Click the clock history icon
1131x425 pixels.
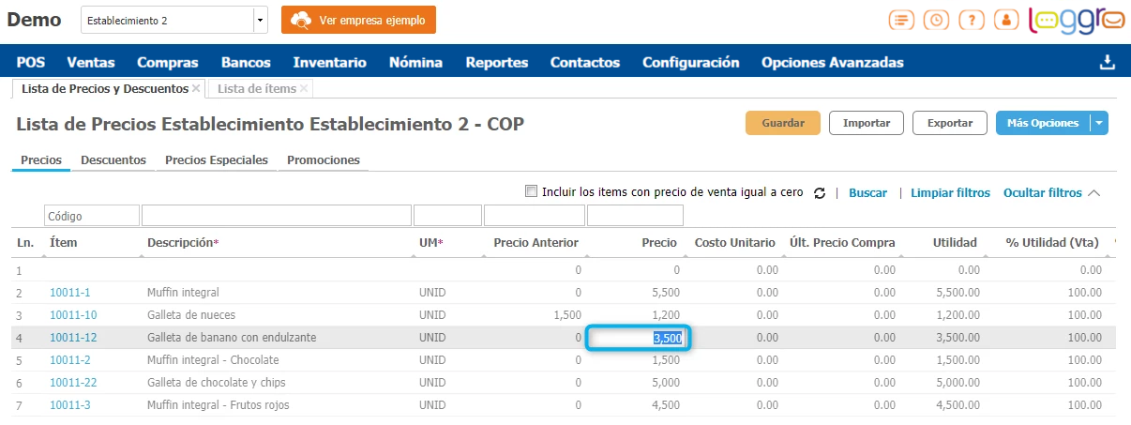(x=935, y=20)
